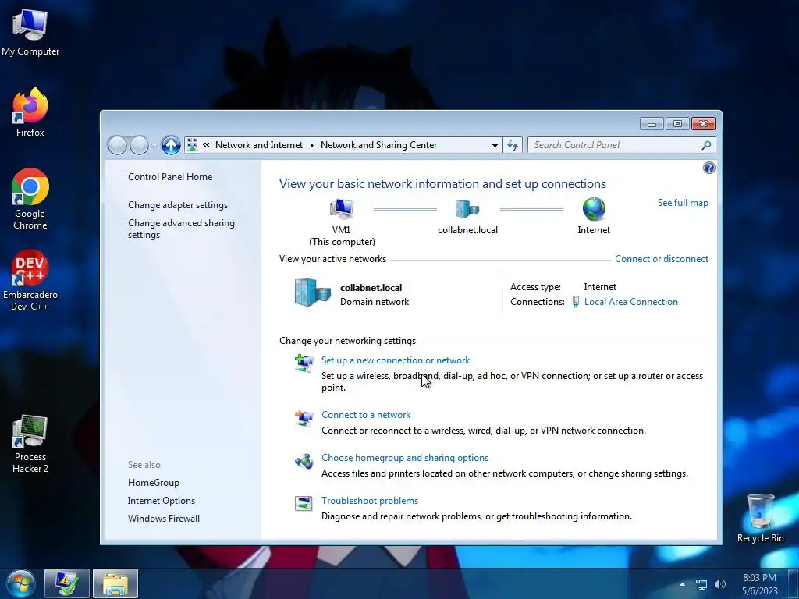Go back with the Back arrow
799x599 pixels.
point(117,145)
